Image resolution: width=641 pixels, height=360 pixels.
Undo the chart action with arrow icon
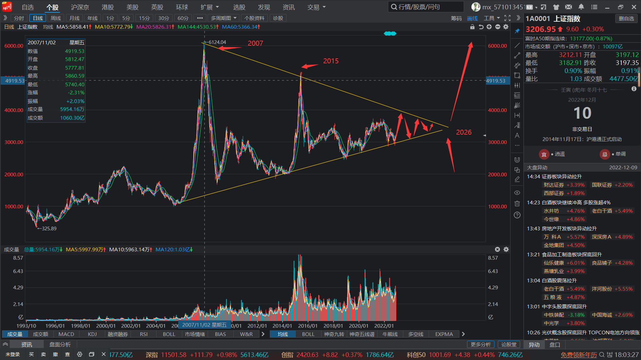tap(481, 27)
